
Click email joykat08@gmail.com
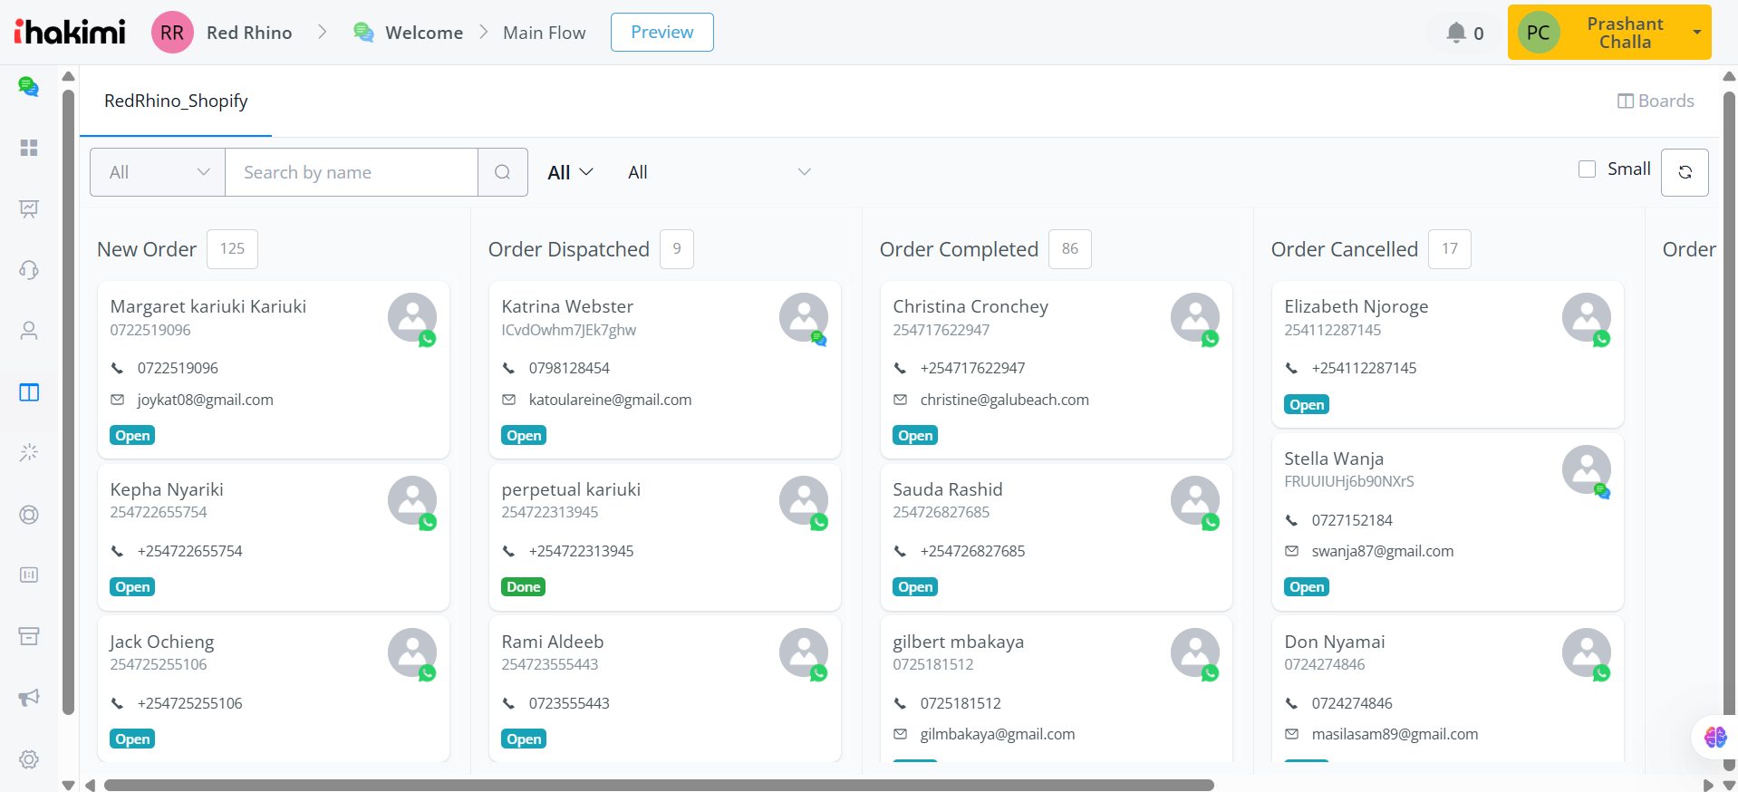point(205,400)
